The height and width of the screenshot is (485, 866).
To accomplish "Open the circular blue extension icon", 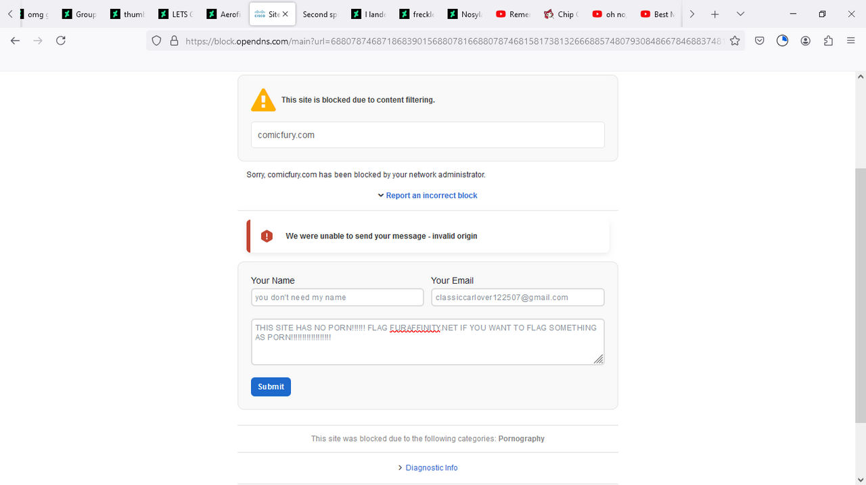I will [783, 41].
